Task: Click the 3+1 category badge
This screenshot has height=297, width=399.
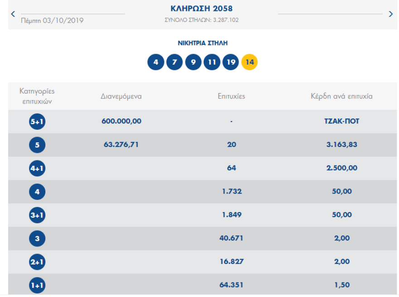Action: (x=37, y=215)
